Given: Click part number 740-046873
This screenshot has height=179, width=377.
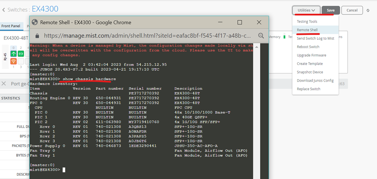Looking at the screenshot, I should click(x=108, y=146).
